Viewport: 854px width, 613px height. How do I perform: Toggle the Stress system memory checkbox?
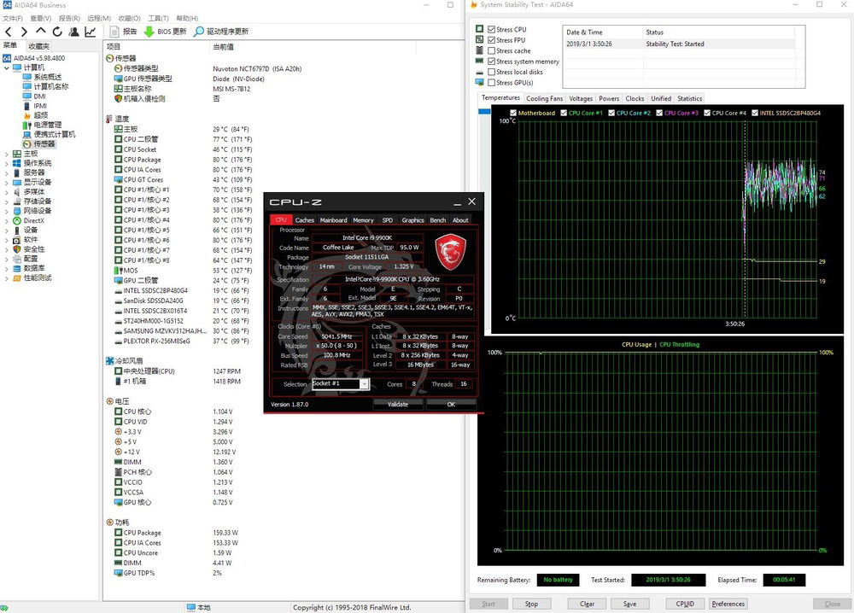[x=491, y=61]
